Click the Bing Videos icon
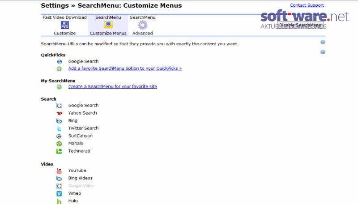Screen dimensions: 358x205 (x=59, y=179)
